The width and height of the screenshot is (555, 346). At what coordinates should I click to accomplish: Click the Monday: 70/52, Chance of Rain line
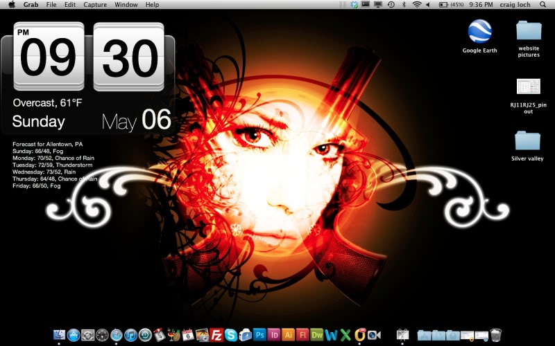pyautogui.click(x=53, y=158)
